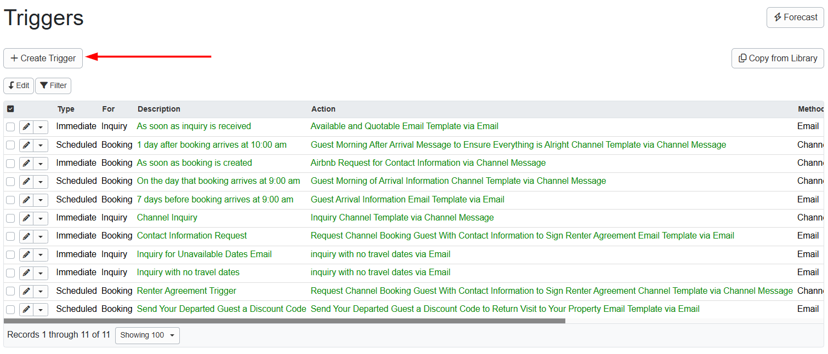Open the dropdown caret on the Channel Inquiry row

click(x=40, y=218)
